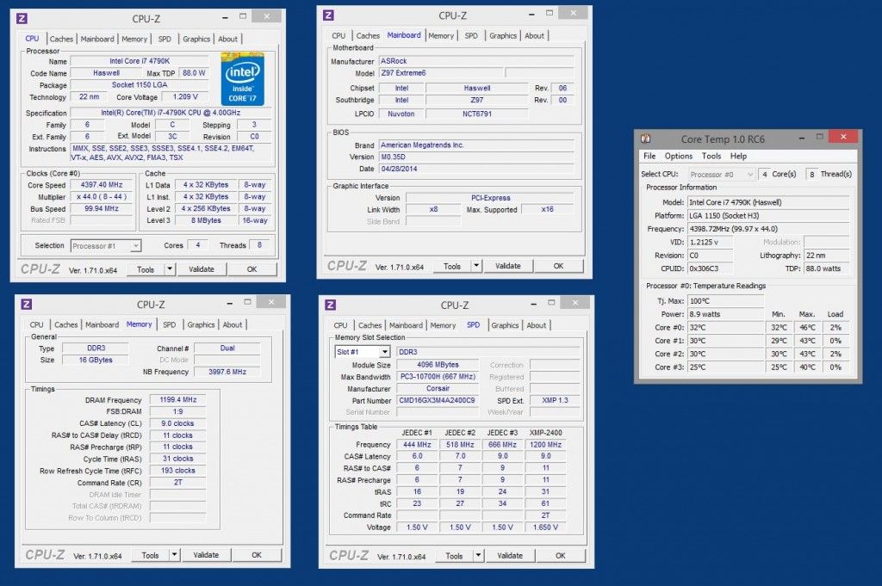
Task: Open the Options menu in Core Temp
Action: tap(679, 157)
